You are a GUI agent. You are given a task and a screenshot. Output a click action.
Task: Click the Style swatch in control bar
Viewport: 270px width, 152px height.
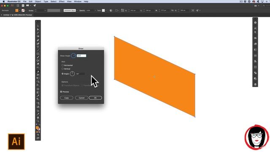pos(103,11)
